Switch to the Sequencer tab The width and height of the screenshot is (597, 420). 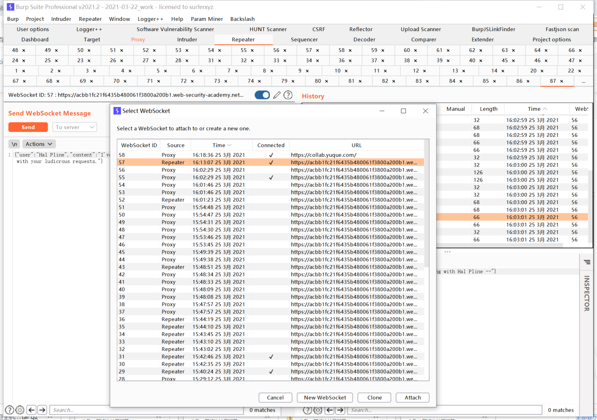click(x=304, y=40)
